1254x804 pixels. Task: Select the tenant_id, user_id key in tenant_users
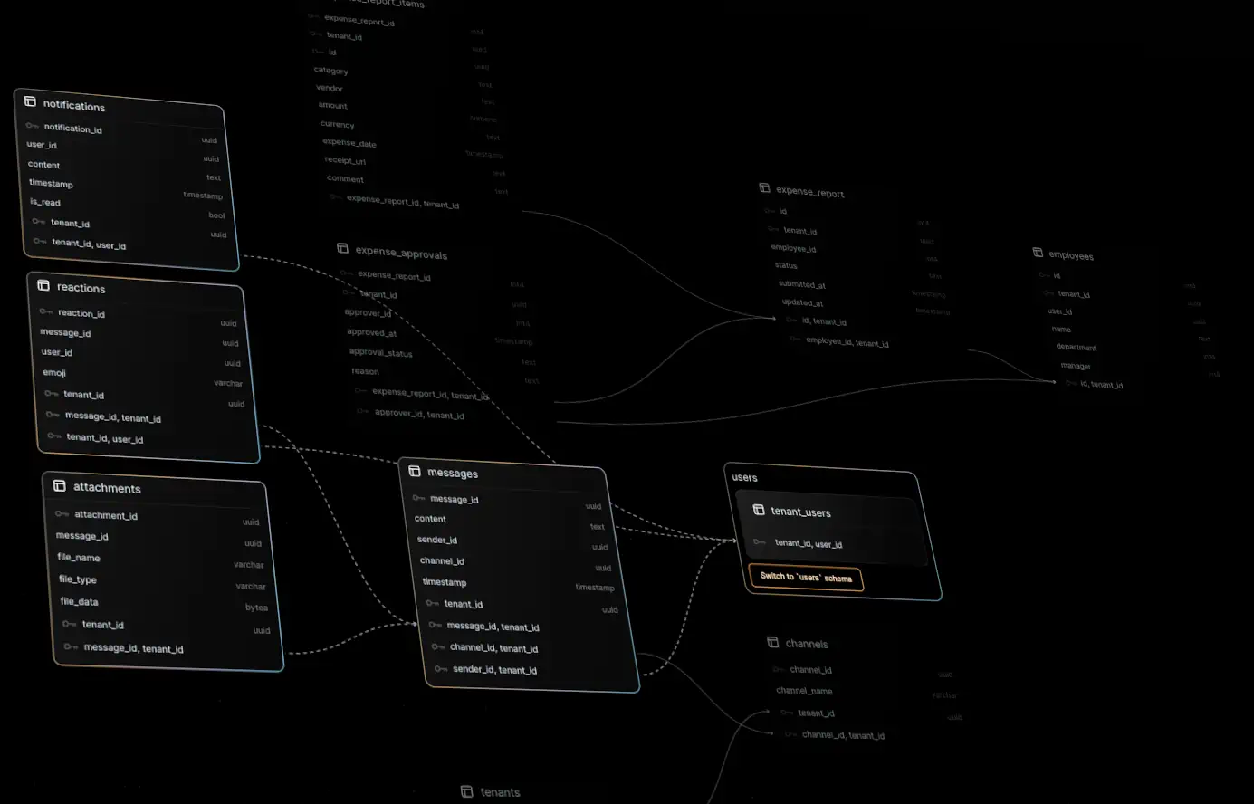pyautogui.click(x=761, y=543)
